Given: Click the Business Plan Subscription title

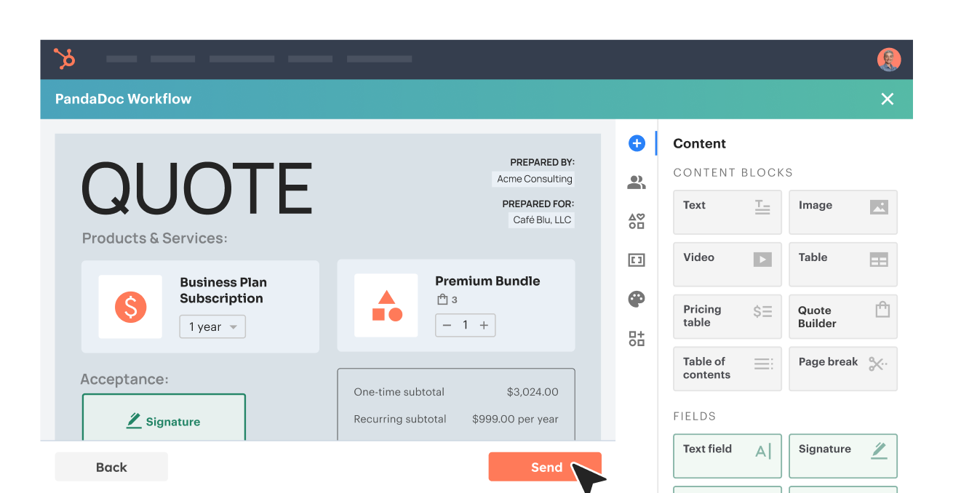Looking at the screenshot, I should pyautogui.click(x=223, y=290).
